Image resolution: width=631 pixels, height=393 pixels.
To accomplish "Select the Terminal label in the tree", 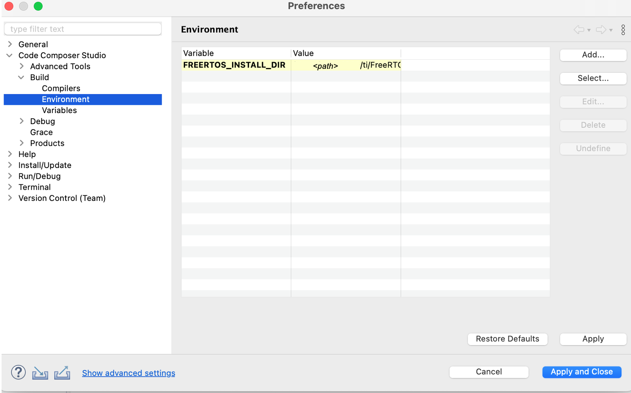I will (x=34, y=187).
